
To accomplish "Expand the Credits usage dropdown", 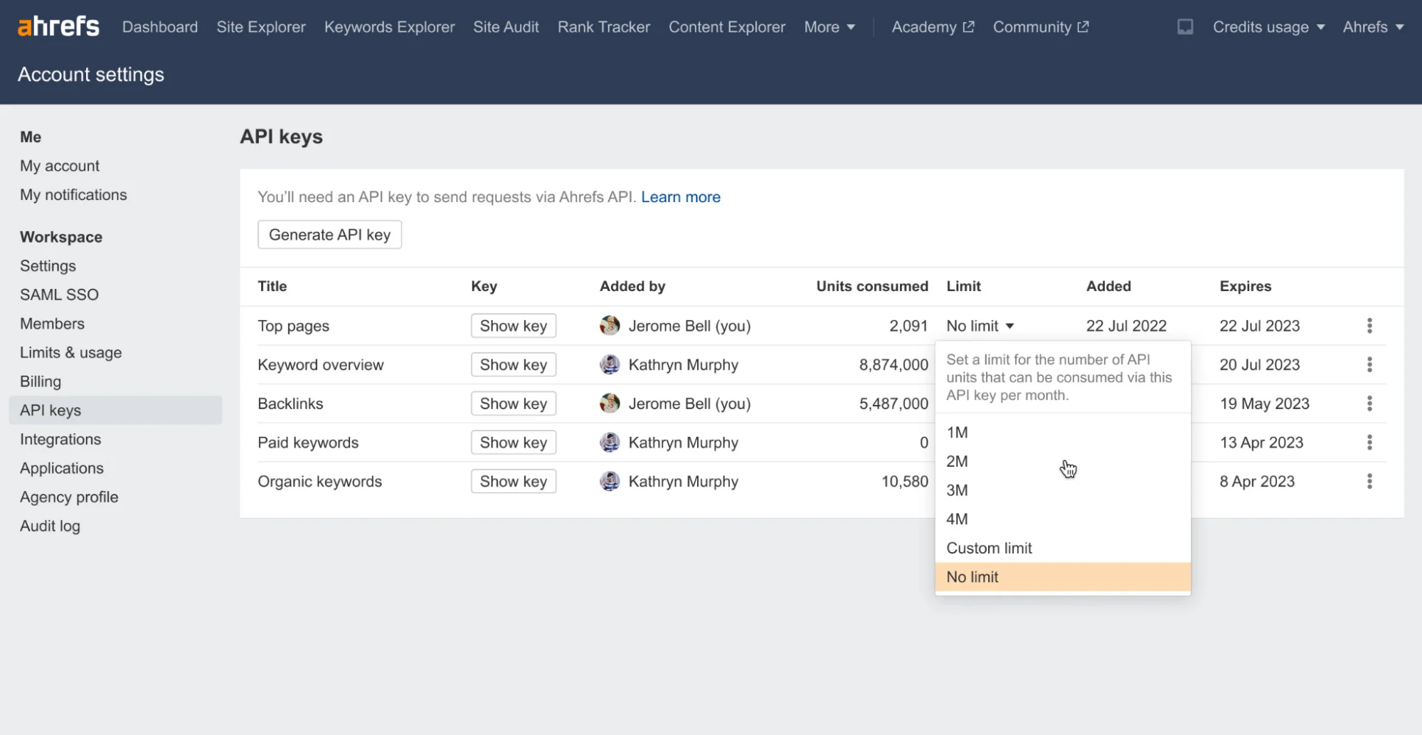I will (1268, 26).
